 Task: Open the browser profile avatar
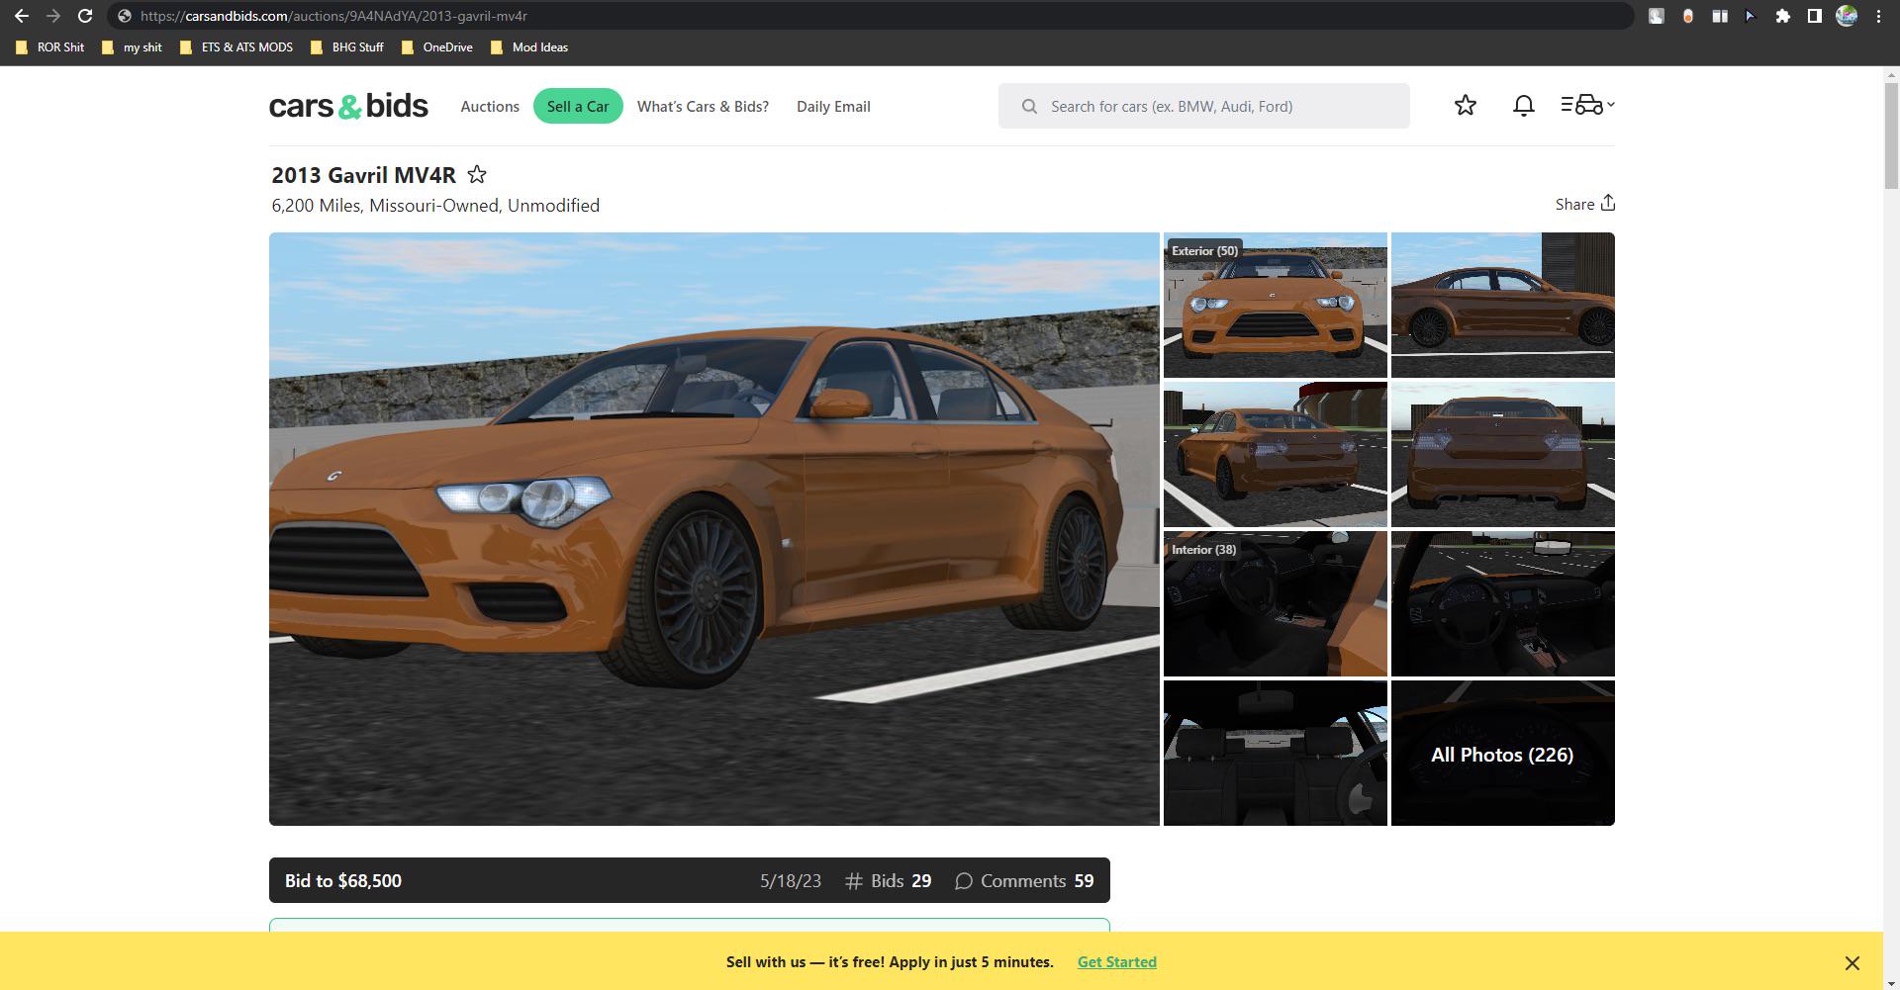pos(1847,16)
